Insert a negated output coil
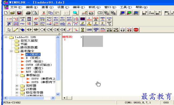Image resolution: width=174 pixels, height=105 pixels. pyautogui.click(x=49, y=30)
